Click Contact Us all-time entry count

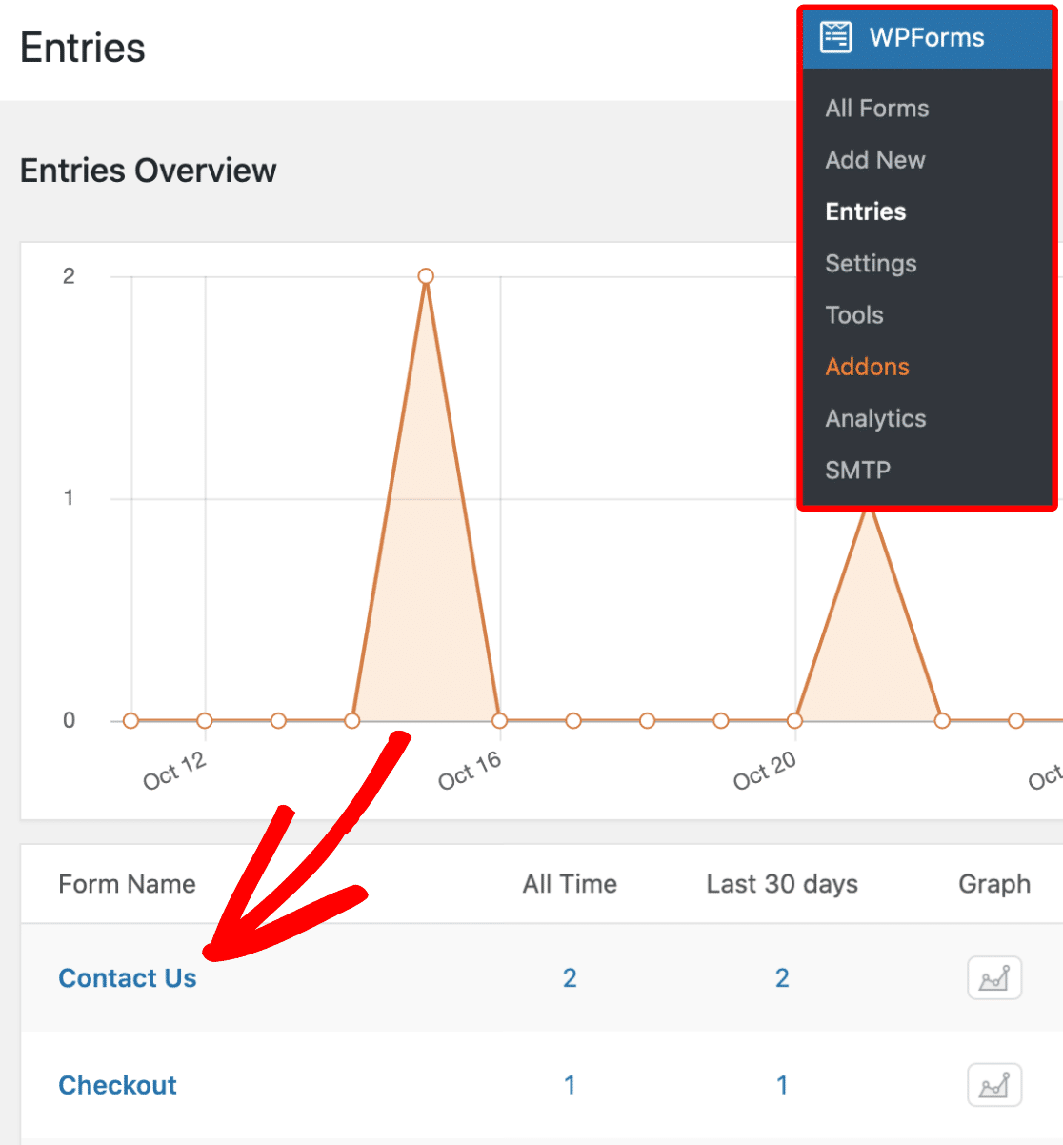(x=570, y=978)
